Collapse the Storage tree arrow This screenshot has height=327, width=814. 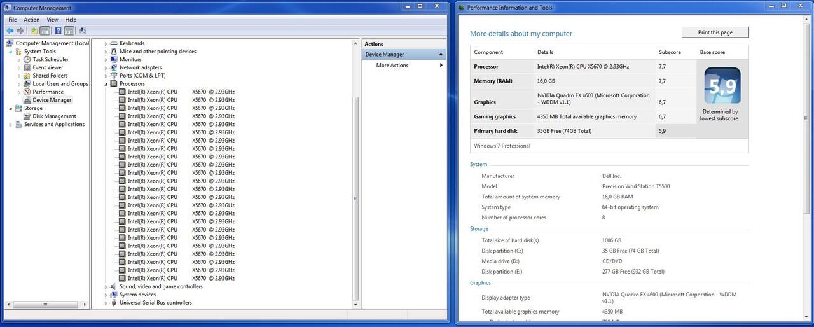[x=11, y=108]
